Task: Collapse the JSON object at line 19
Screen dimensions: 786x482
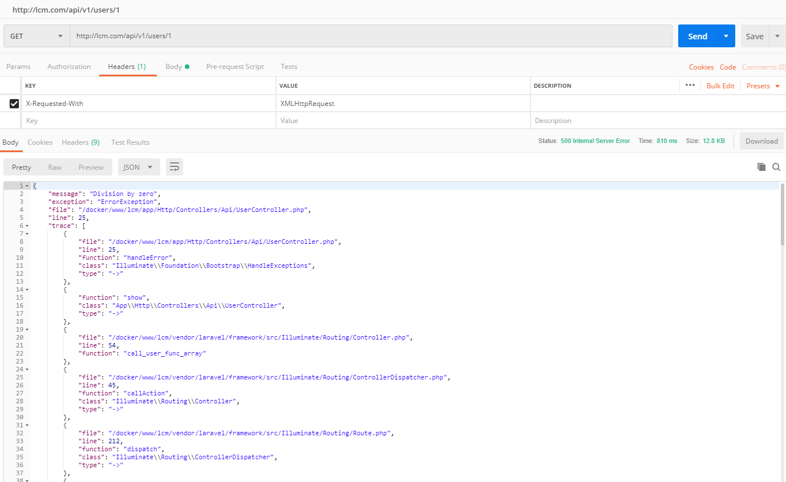Action: point(27,329)
